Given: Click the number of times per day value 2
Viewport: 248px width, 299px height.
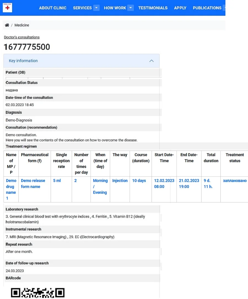Looking at the screenshot, I should pyautogui.click(x=76, y=181).
